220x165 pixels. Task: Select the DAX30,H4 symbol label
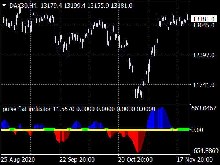tap(23, 6)
